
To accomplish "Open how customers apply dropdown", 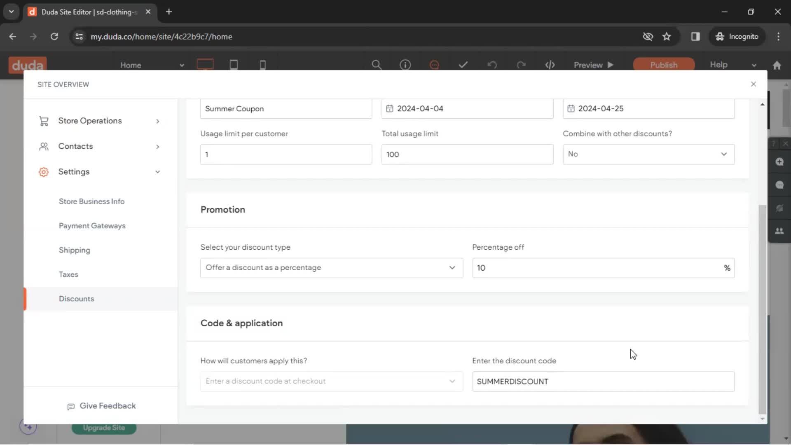I will coord(331,382).
